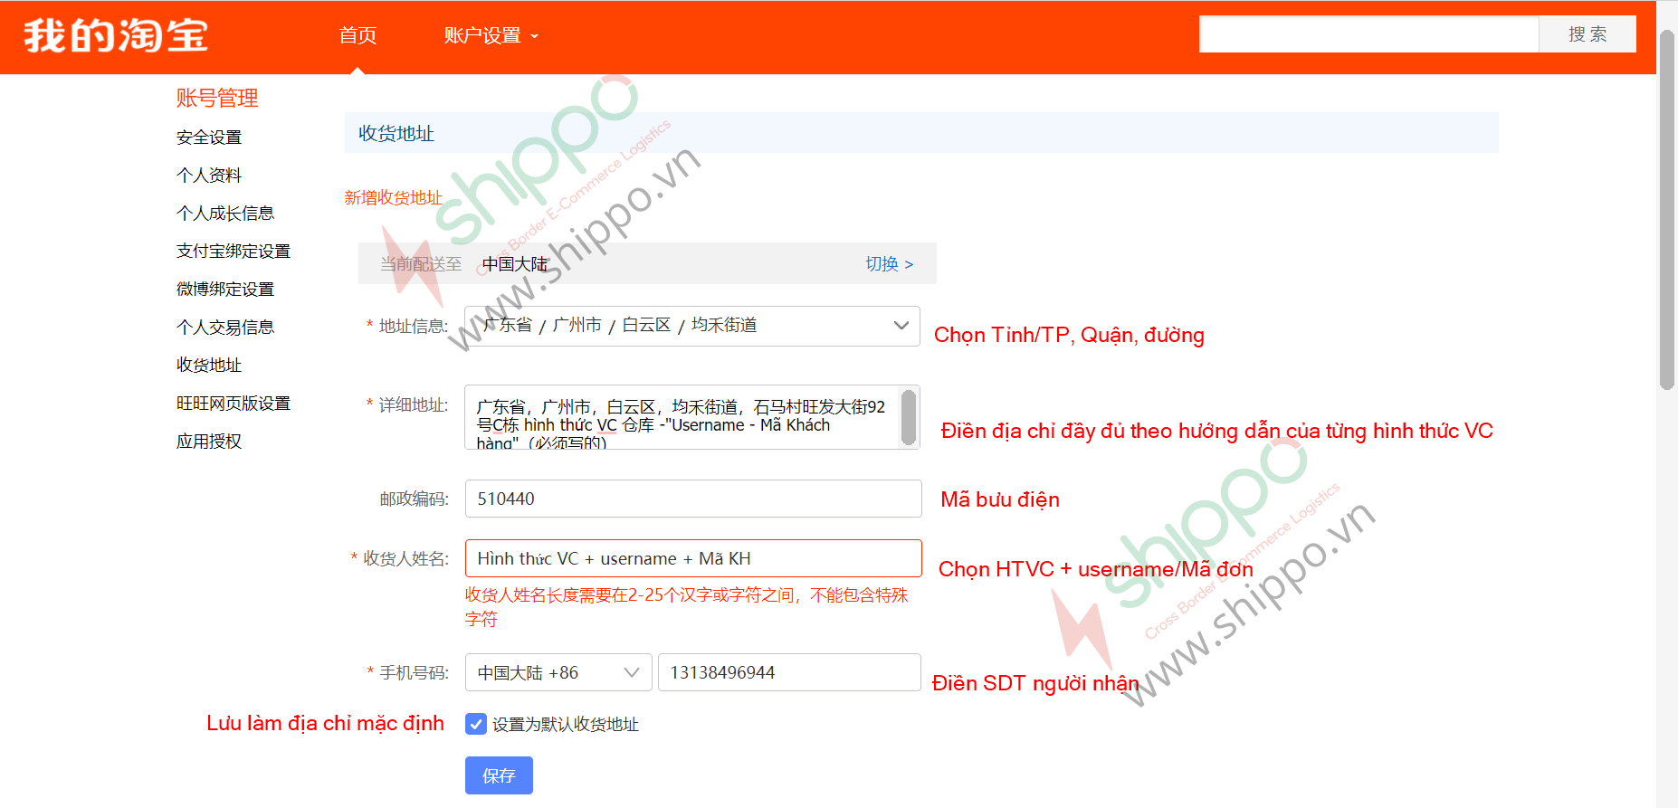1678x808 pixels.
Task: Click the 新增收货地址 heading text
Action: pos(393,197)
